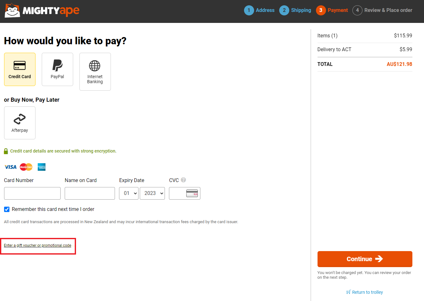Image resolution: width=424 pixels, height=301 pixels.
Task: Click the AU$121.98 total amount
Action: pos(400,64)
